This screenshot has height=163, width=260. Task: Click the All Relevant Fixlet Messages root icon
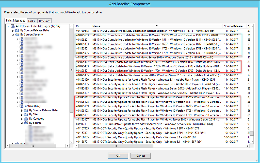(12, 26)
